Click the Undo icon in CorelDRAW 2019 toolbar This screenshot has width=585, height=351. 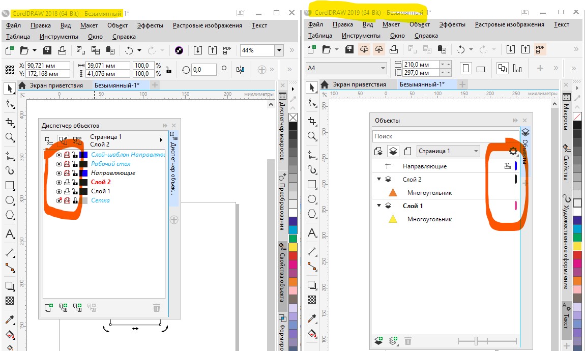click(x=461, y=49)
